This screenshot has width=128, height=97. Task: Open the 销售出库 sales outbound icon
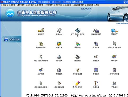point(96,57)
